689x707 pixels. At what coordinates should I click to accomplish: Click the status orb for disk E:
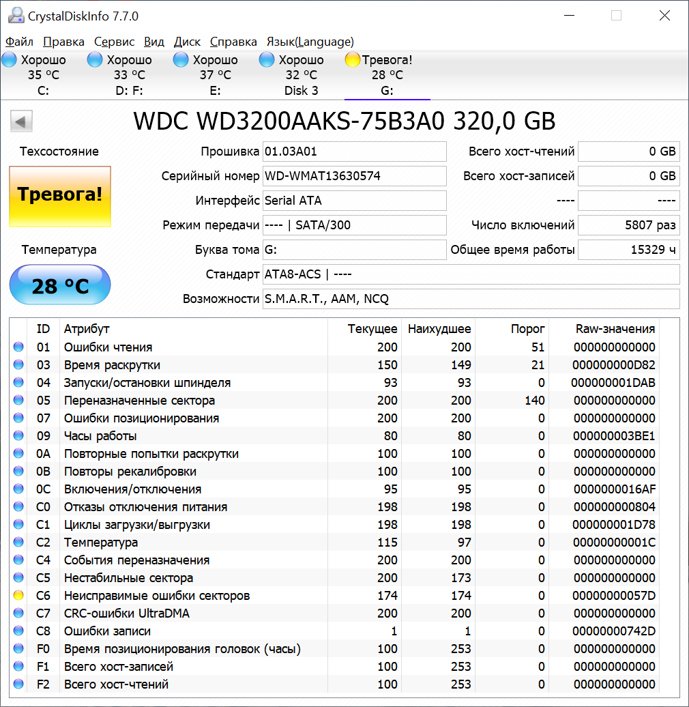click(181, 60)
